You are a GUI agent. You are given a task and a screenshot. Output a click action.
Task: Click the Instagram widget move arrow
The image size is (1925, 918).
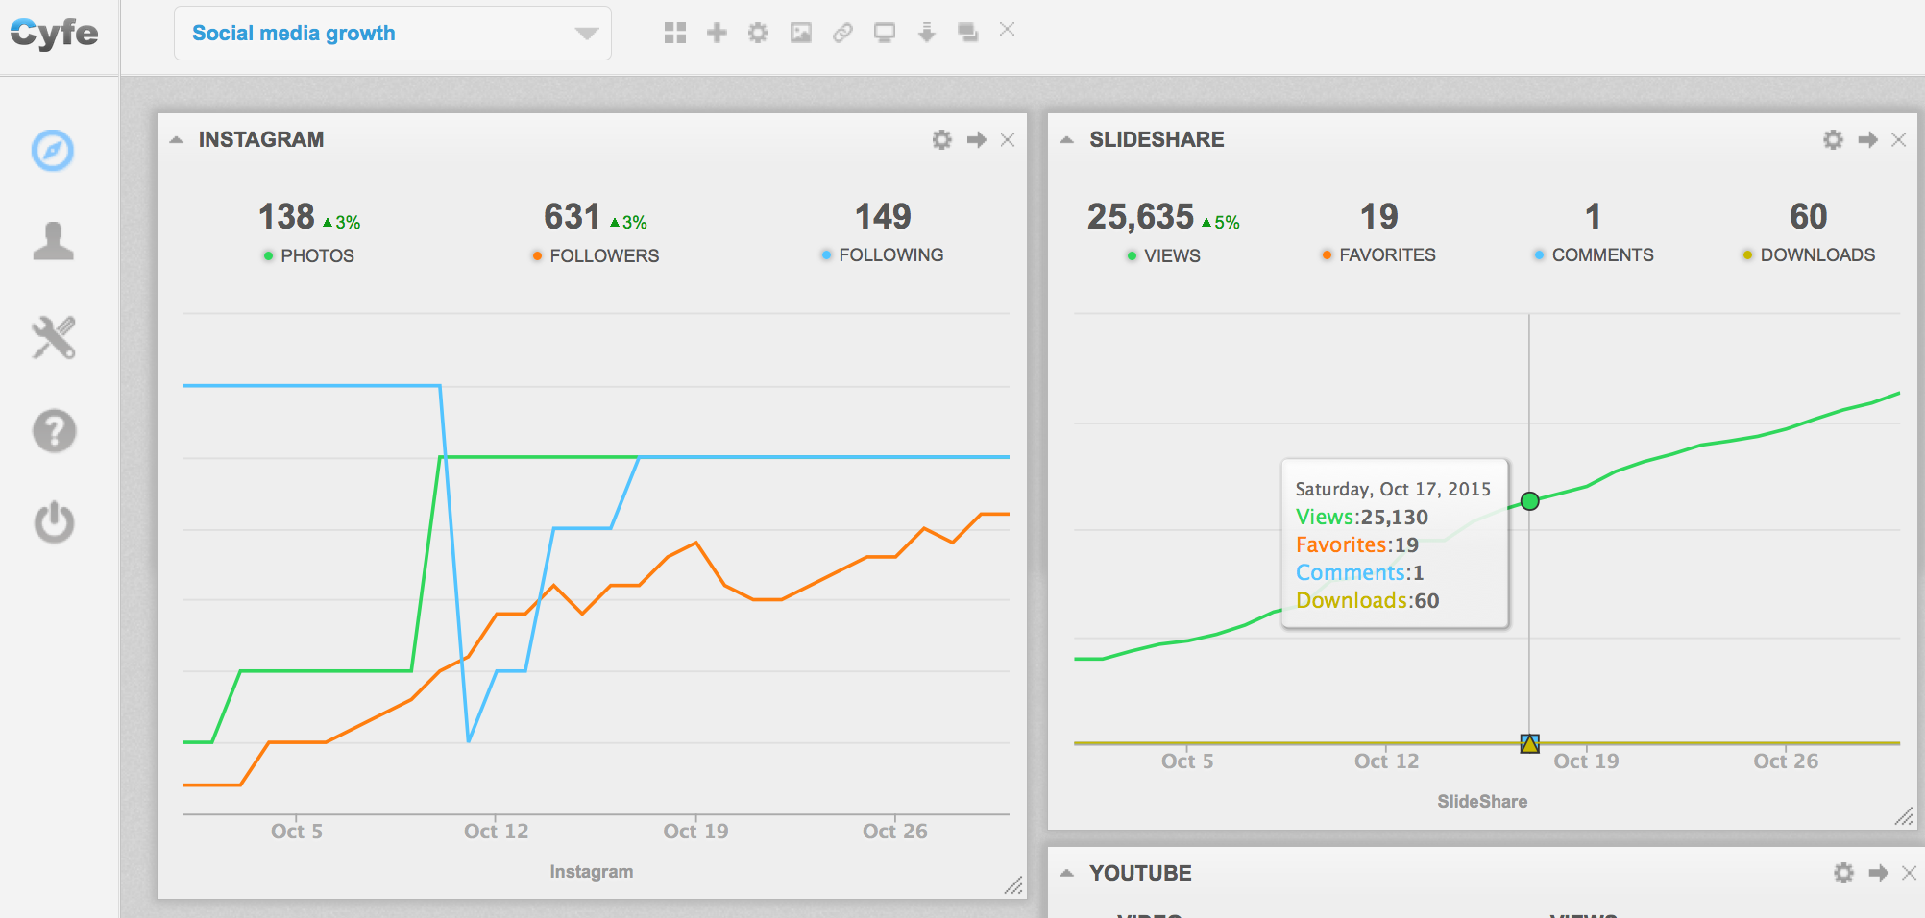point(977,140)
